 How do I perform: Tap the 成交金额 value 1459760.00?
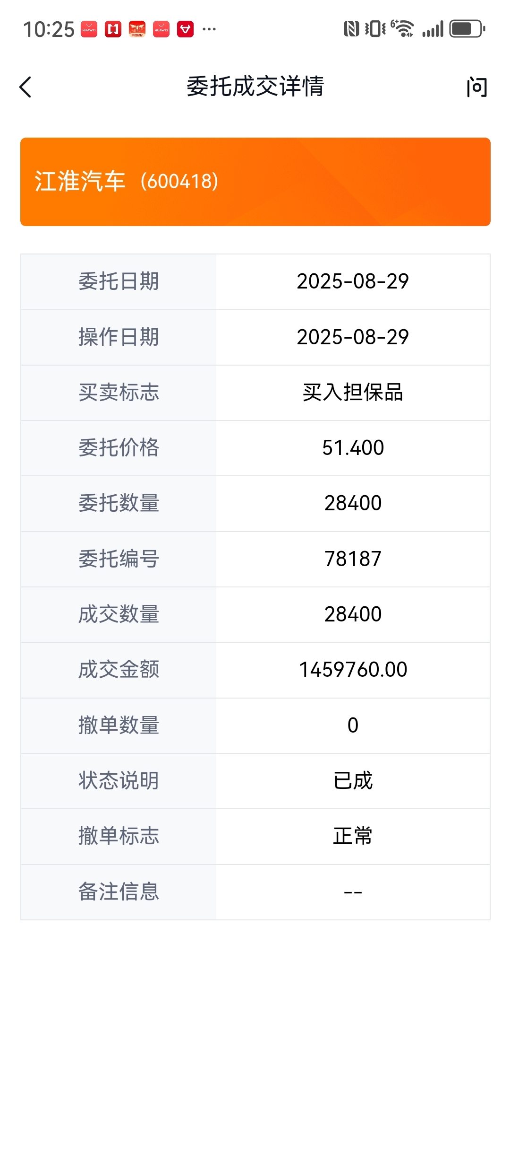point(353,670)
